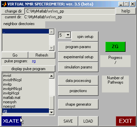137x127 pixels.
Task: Click the SAVE button
Action: pyautogui.click(x=68, y=121)
